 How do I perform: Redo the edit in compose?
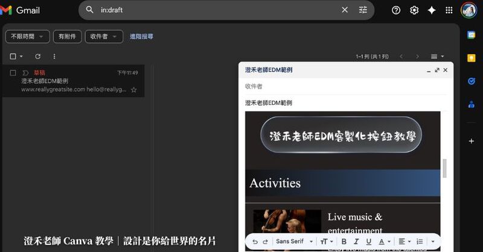[x=265, y=242]
